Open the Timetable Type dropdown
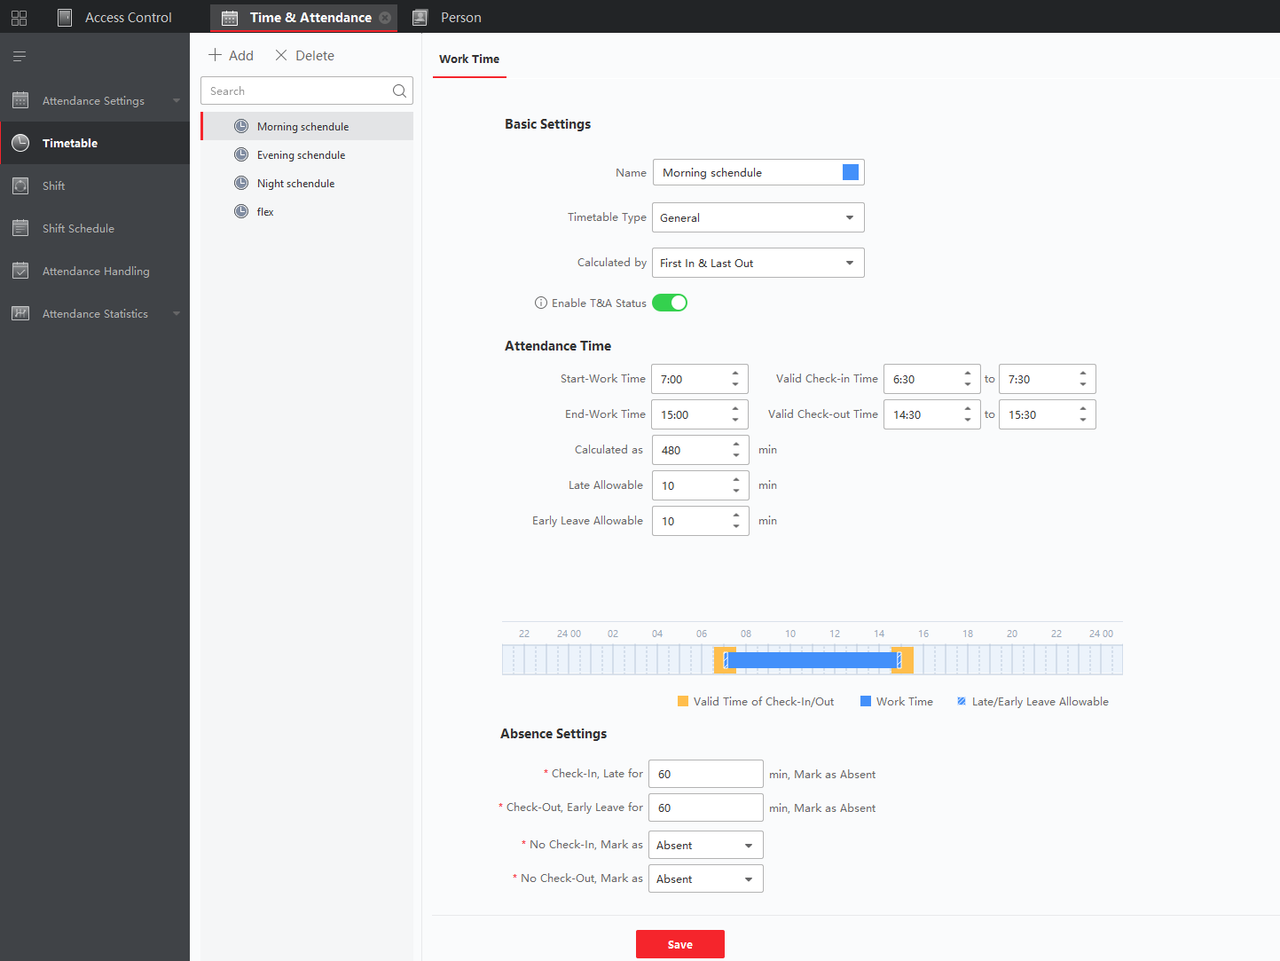This screenshot has height=961, width=1280. [x=758, y=217]
